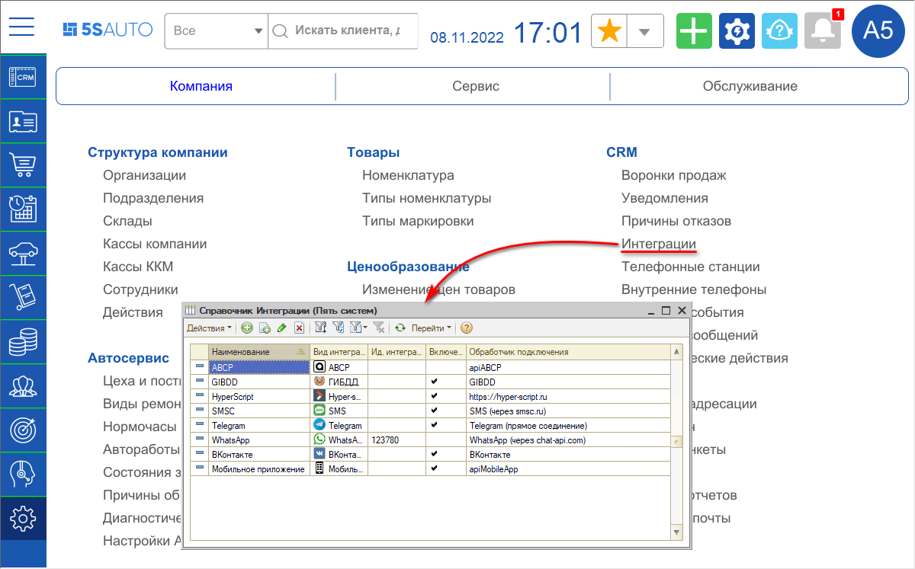Open the filter history dropdown icon

pos(358,328)
